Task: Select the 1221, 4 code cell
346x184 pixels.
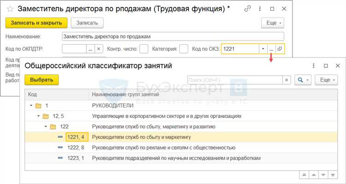Action: point(77,137)
